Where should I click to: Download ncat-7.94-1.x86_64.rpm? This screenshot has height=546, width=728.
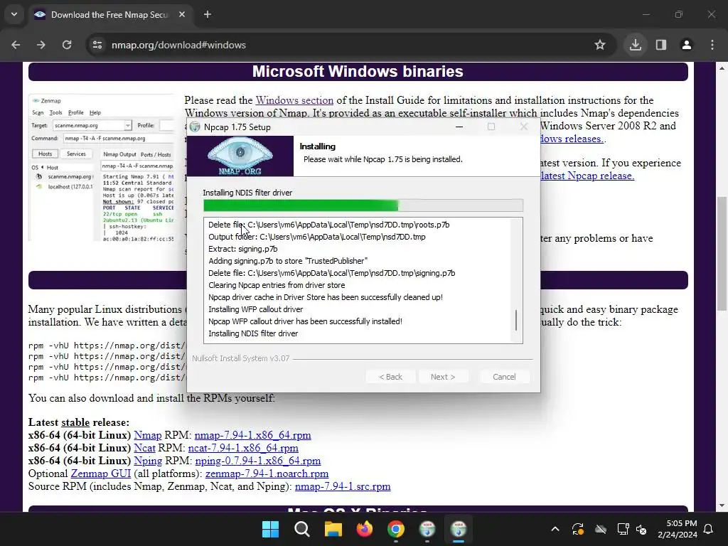(243, 448)
